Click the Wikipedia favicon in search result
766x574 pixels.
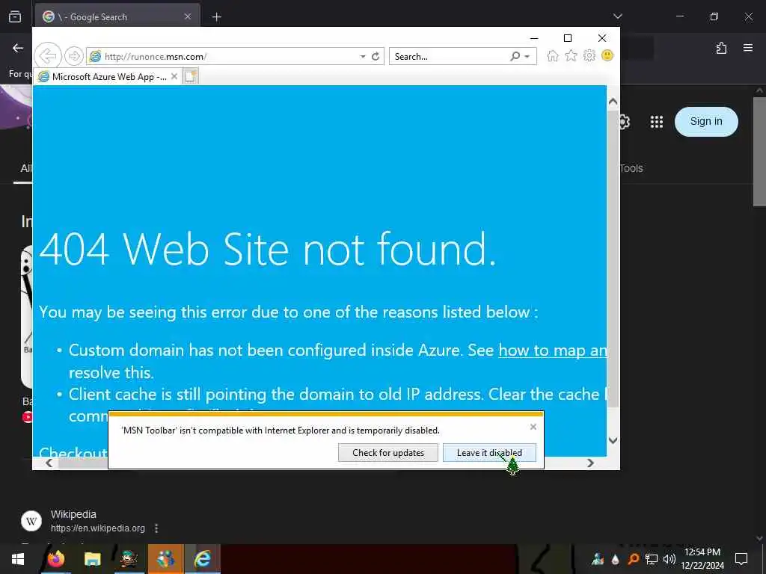click(x=31, y=521)
